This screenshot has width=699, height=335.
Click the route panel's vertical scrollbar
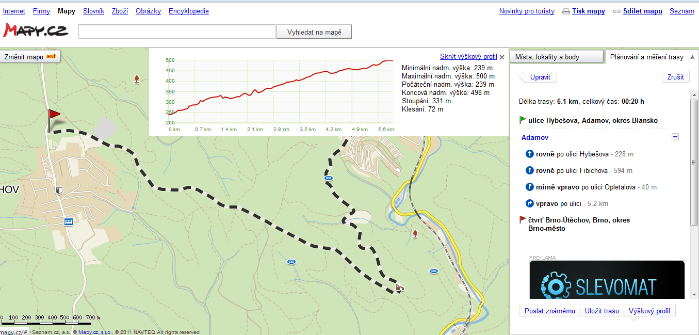(694, 162)
